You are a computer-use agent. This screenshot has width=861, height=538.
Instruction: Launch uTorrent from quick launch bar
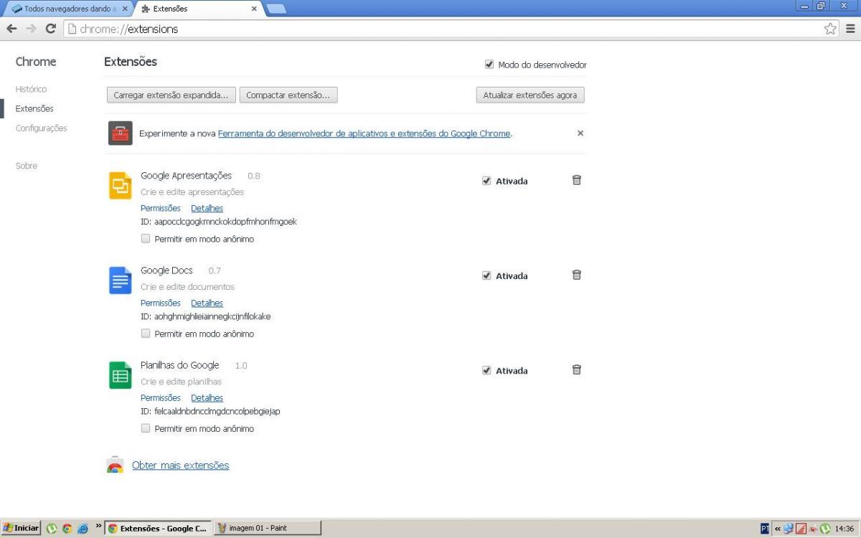pyautogui.click(x=52, y=529)
